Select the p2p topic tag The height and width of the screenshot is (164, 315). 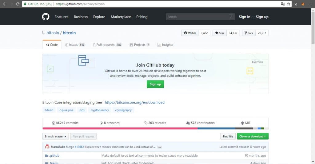82,110
